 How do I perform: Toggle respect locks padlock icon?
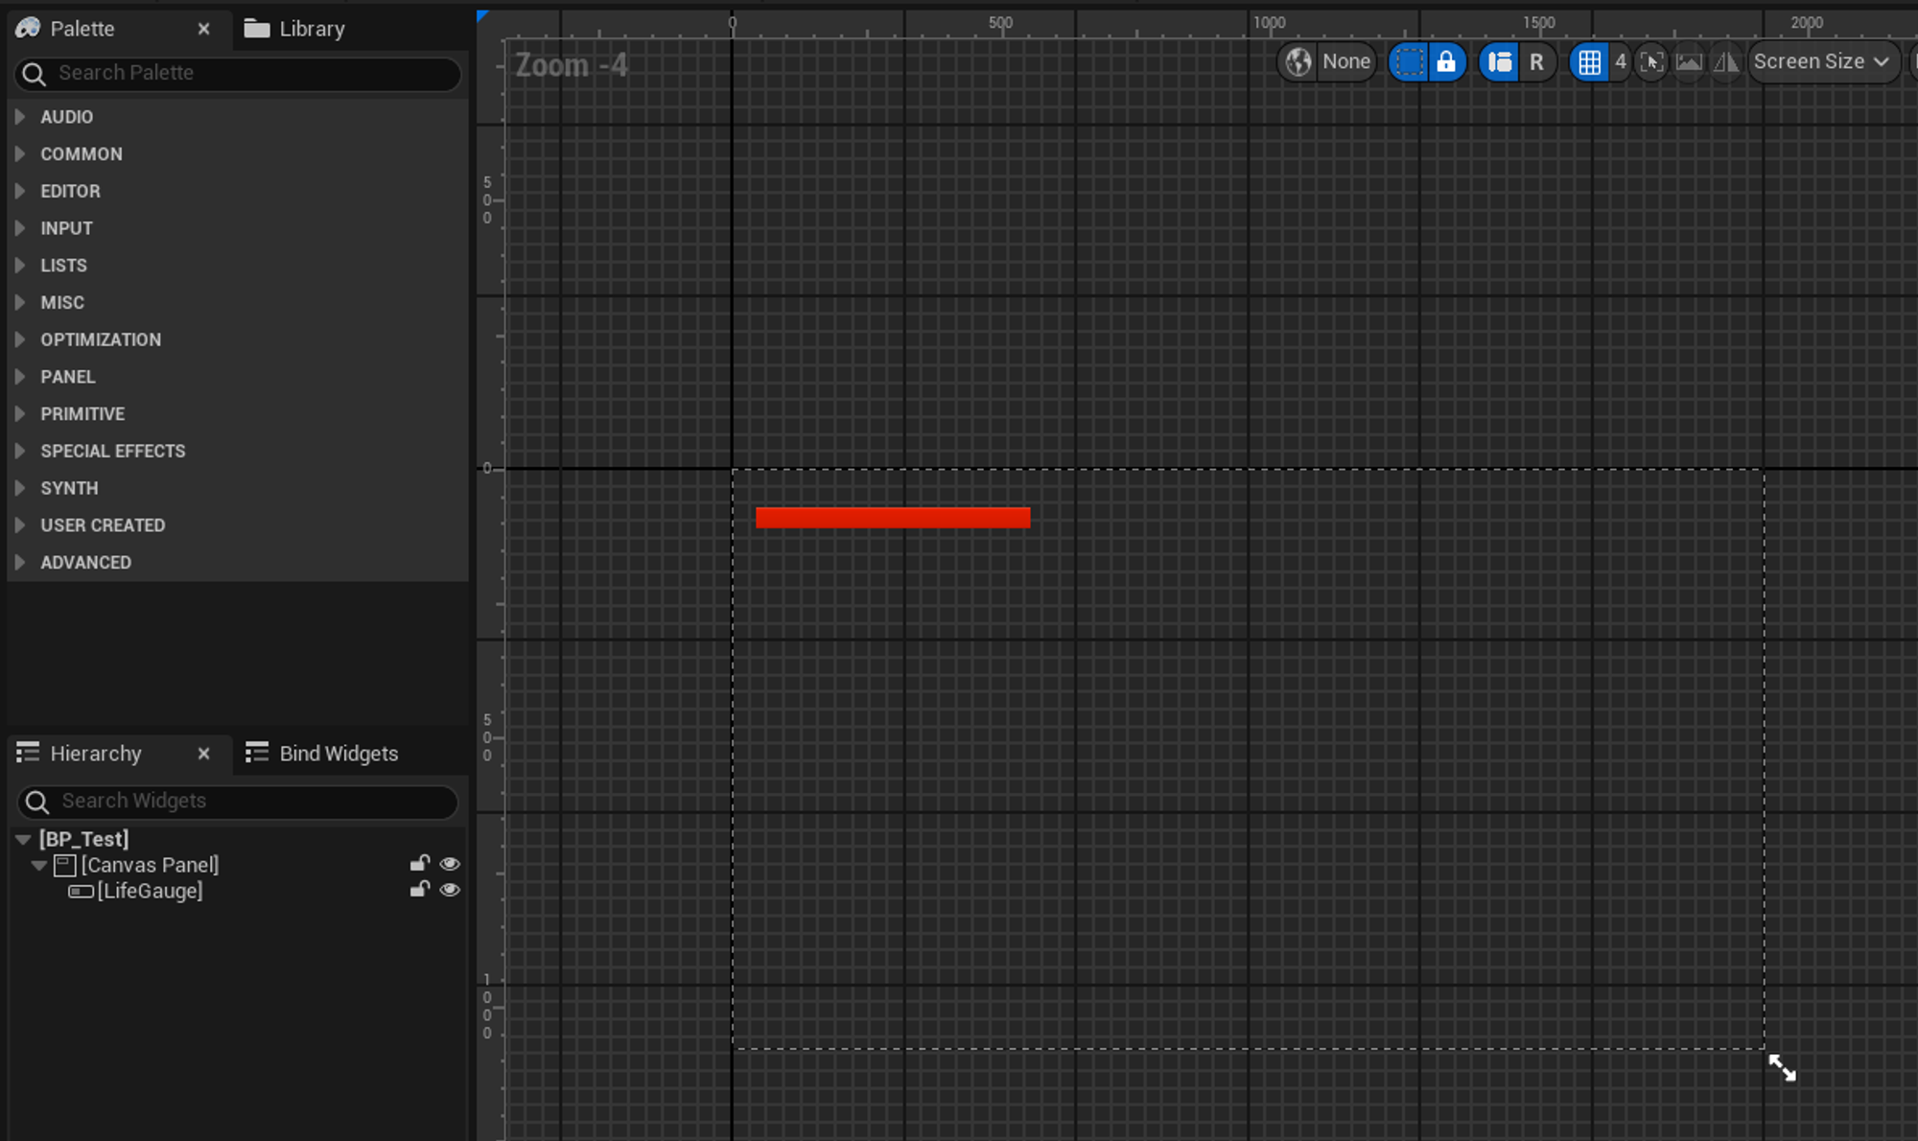coord(1446,62)
